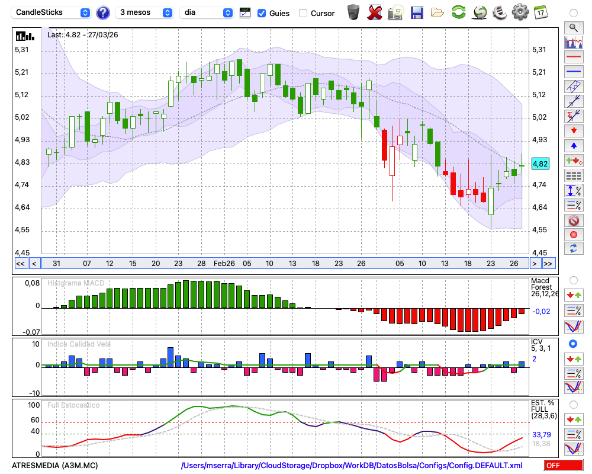The height and width of the screenshot is (474, 592).
Task: Click the trash can icon in toolbar
Action: click(353, 12)
